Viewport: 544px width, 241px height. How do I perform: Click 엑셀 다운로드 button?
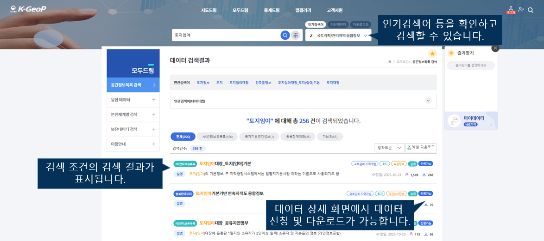point(421,148)
